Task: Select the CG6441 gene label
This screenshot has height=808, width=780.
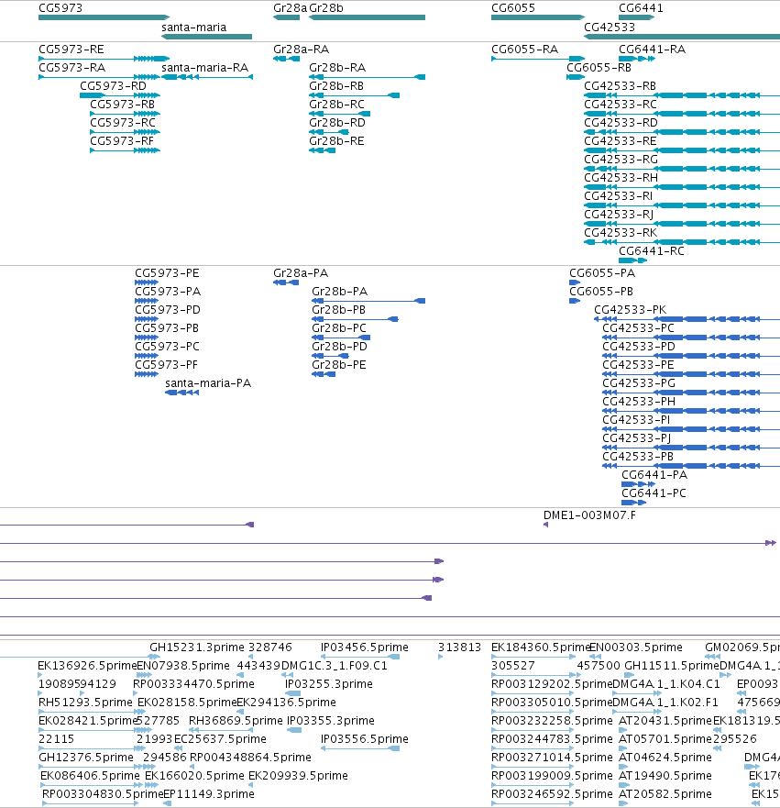Action: (x=641, y=8)
